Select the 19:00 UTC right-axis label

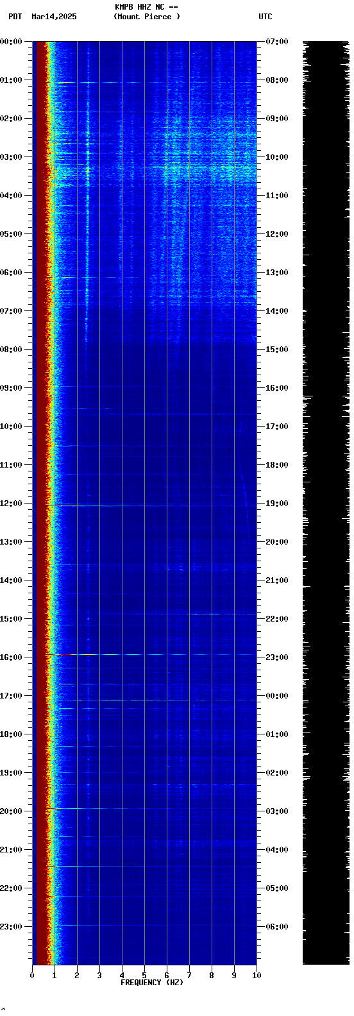pyautogui.click(x=277, y=504)
